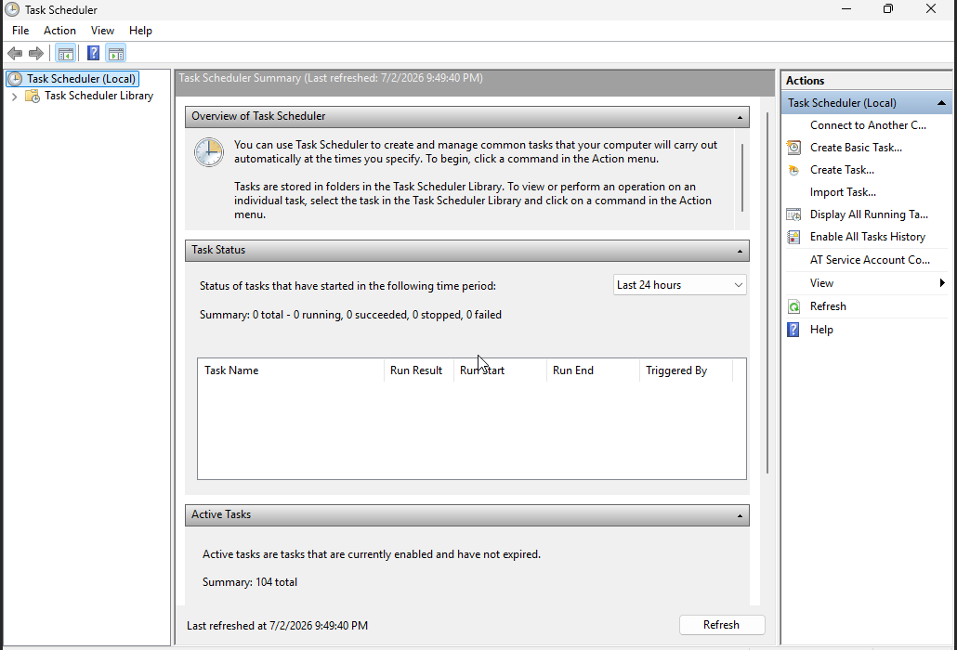Click the Enable All Tasks History icon
The image size is (957, 650).
(793, 237)
